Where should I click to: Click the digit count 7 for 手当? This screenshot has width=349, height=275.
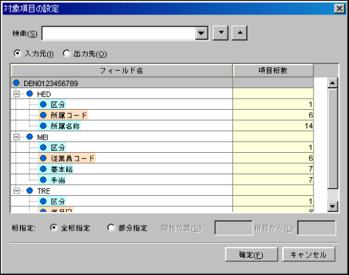click(273, 180)
